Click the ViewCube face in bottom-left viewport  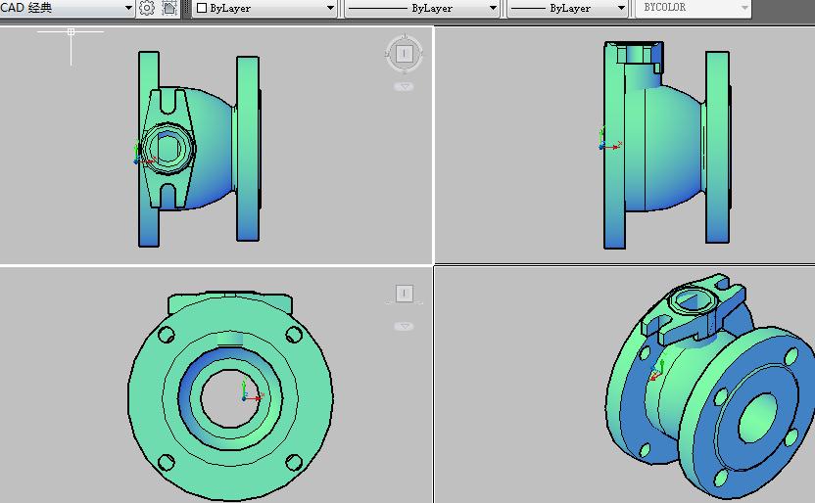(404, 294)
